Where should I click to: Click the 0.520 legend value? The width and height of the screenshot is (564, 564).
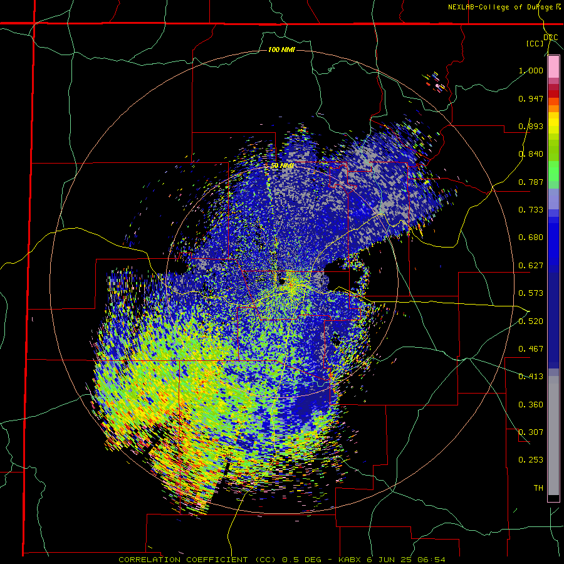pyautogui.click(x=531, y=321)
